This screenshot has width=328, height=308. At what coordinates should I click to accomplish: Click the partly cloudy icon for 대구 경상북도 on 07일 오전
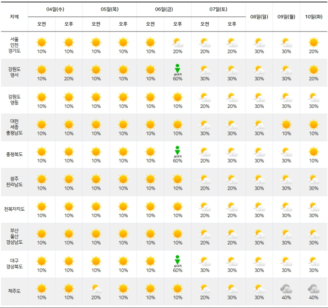205,261
